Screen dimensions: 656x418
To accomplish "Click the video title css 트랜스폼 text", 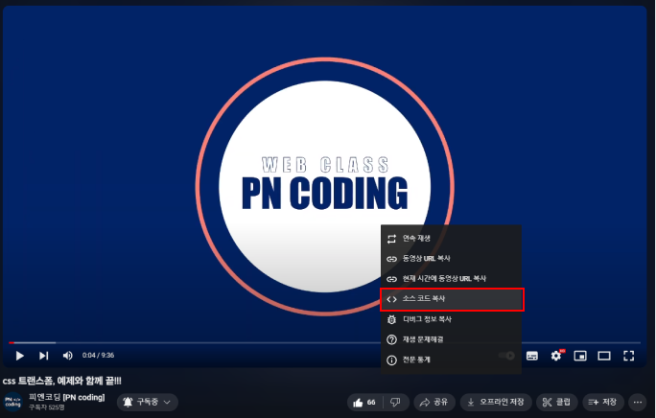I will pos(62,381).
